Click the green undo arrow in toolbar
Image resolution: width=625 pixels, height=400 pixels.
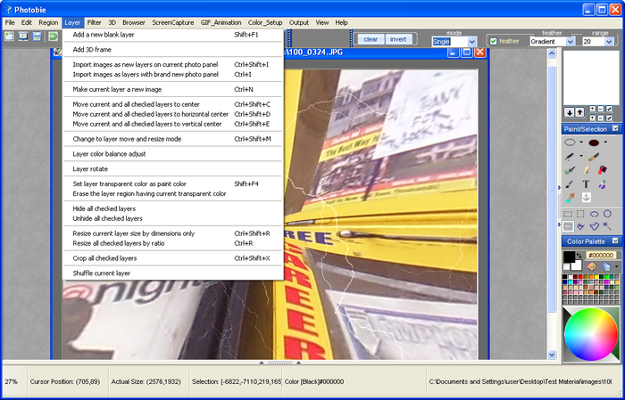53,37
